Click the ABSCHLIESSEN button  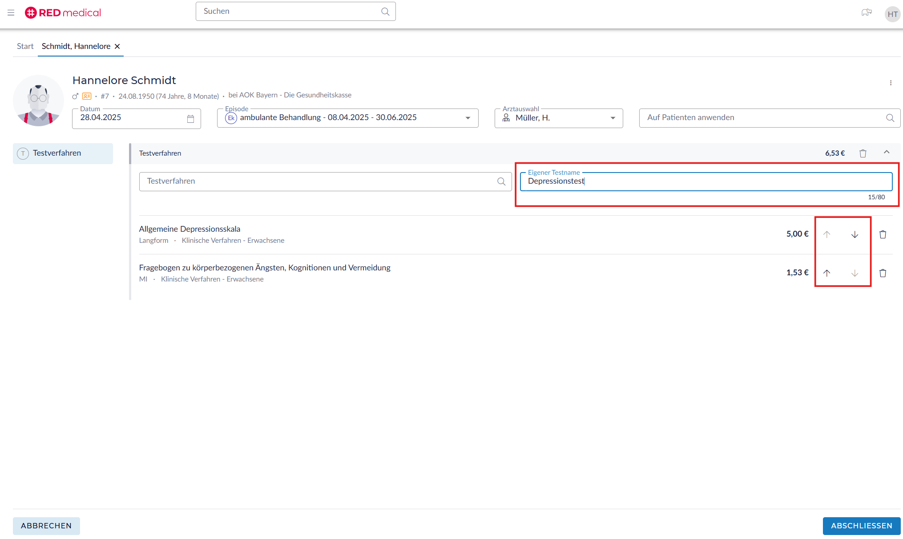[861, 526]
